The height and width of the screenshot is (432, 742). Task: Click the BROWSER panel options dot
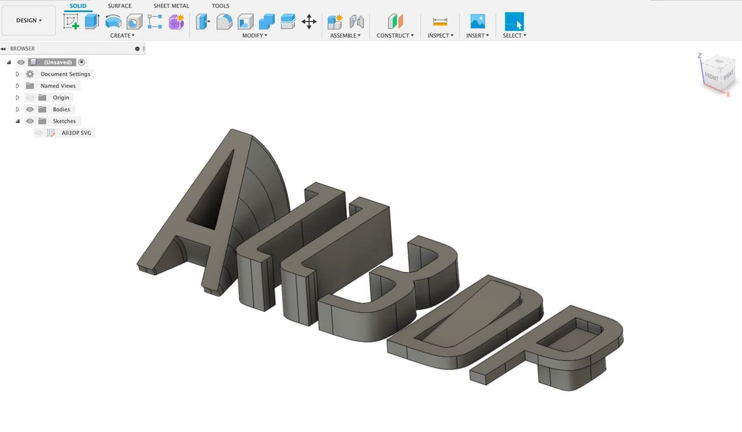click(x=137, y=49)
